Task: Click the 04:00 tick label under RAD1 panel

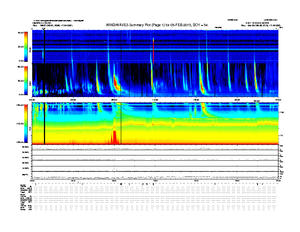Action: pyautogui.click(x=73, y=100)
